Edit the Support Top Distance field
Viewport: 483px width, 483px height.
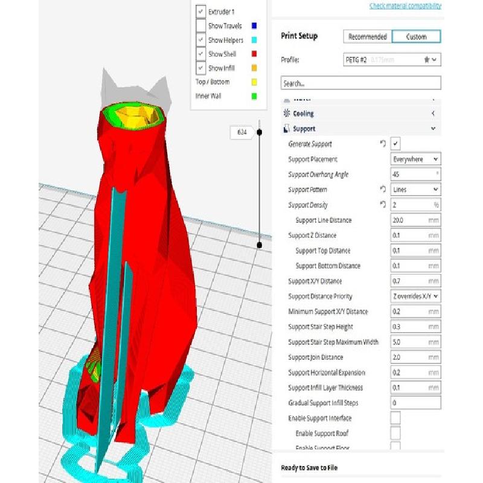pos(415,251)
